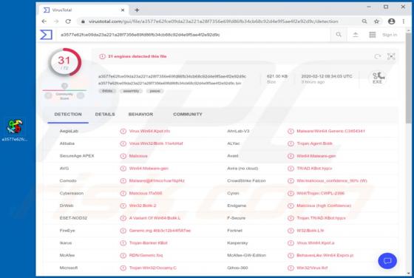Image resolution: width=414 pixels, height=278 pixels.
Task: Click the Fortinet engine name
Action: (x=235, y=231)
